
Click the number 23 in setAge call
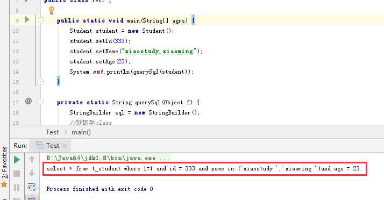[x=121, y=61]
